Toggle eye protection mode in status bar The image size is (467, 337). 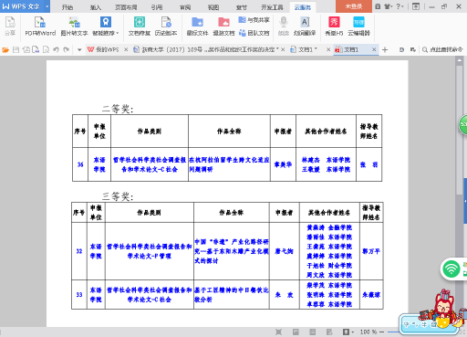(x=346, y=332)
